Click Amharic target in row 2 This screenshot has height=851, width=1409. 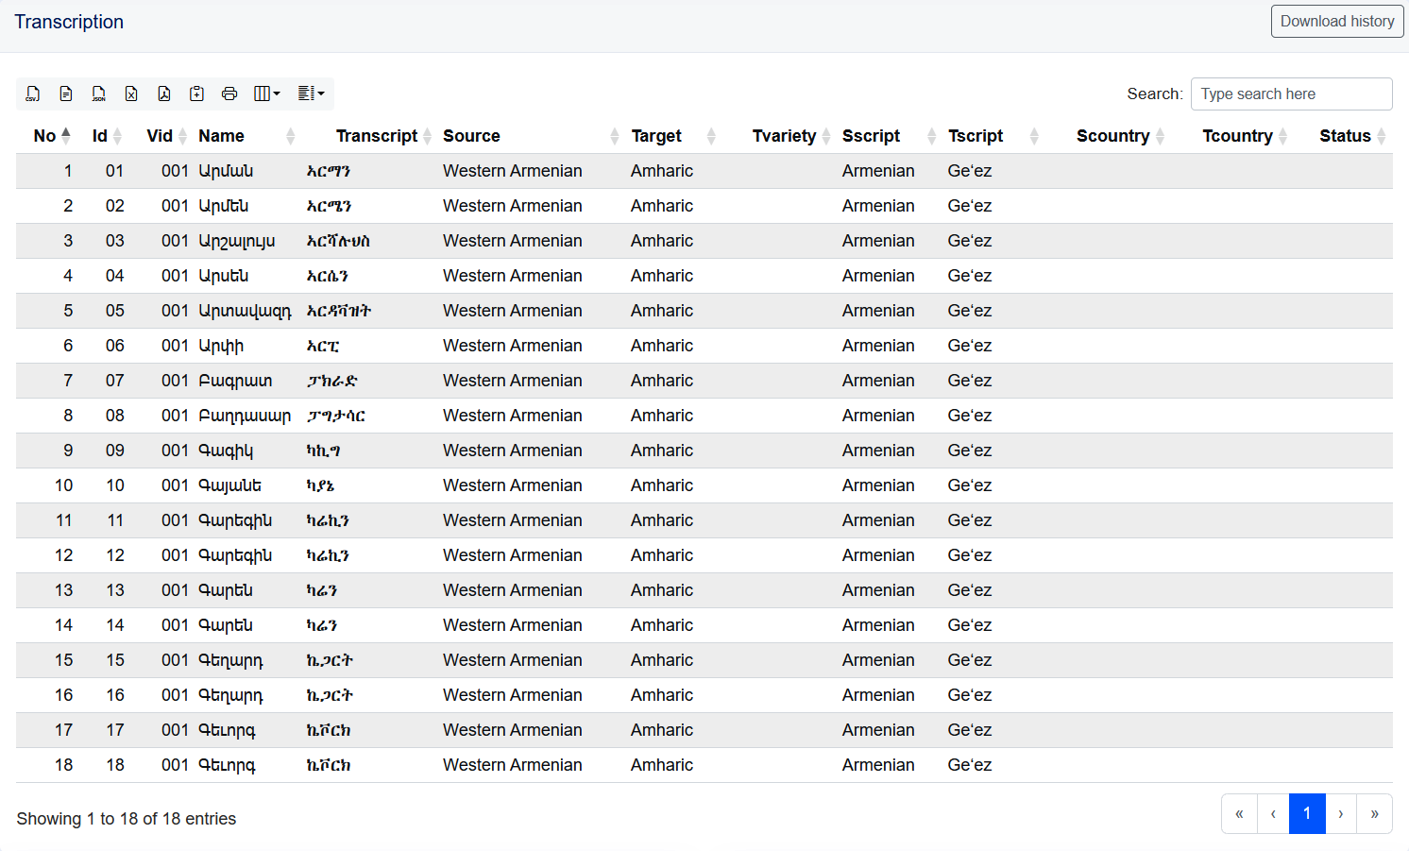coord(662,206)
